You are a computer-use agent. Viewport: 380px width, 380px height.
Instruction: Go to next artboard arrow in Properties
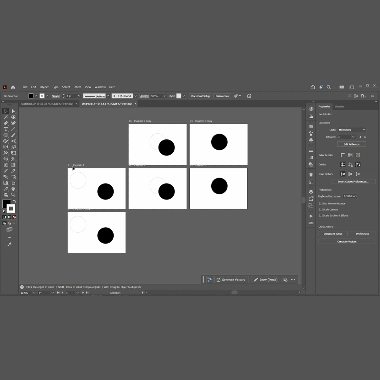(365, 137)
